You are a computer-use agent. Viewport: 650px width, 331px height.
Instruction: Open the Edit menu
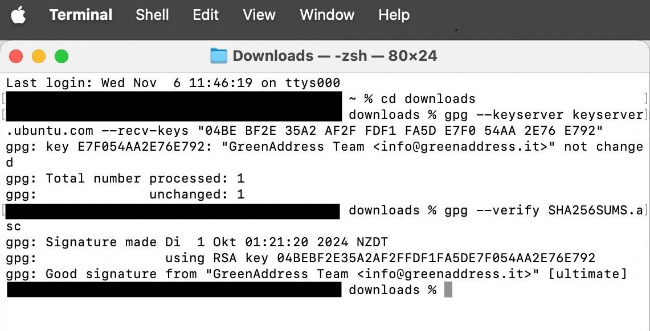206,15
